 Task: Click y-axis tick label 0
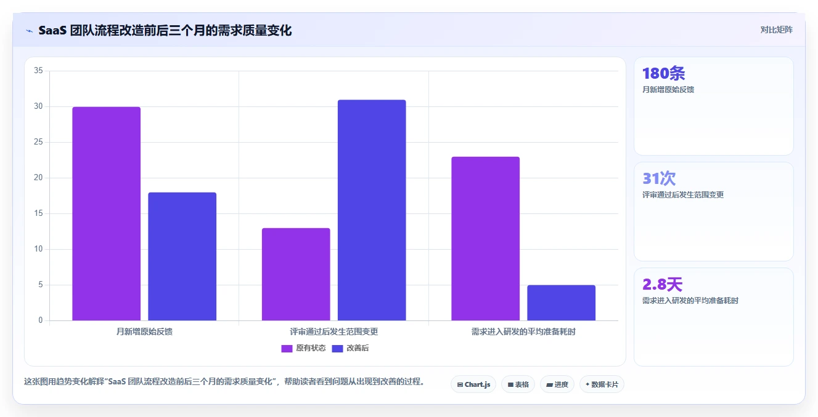click(41, 320)
